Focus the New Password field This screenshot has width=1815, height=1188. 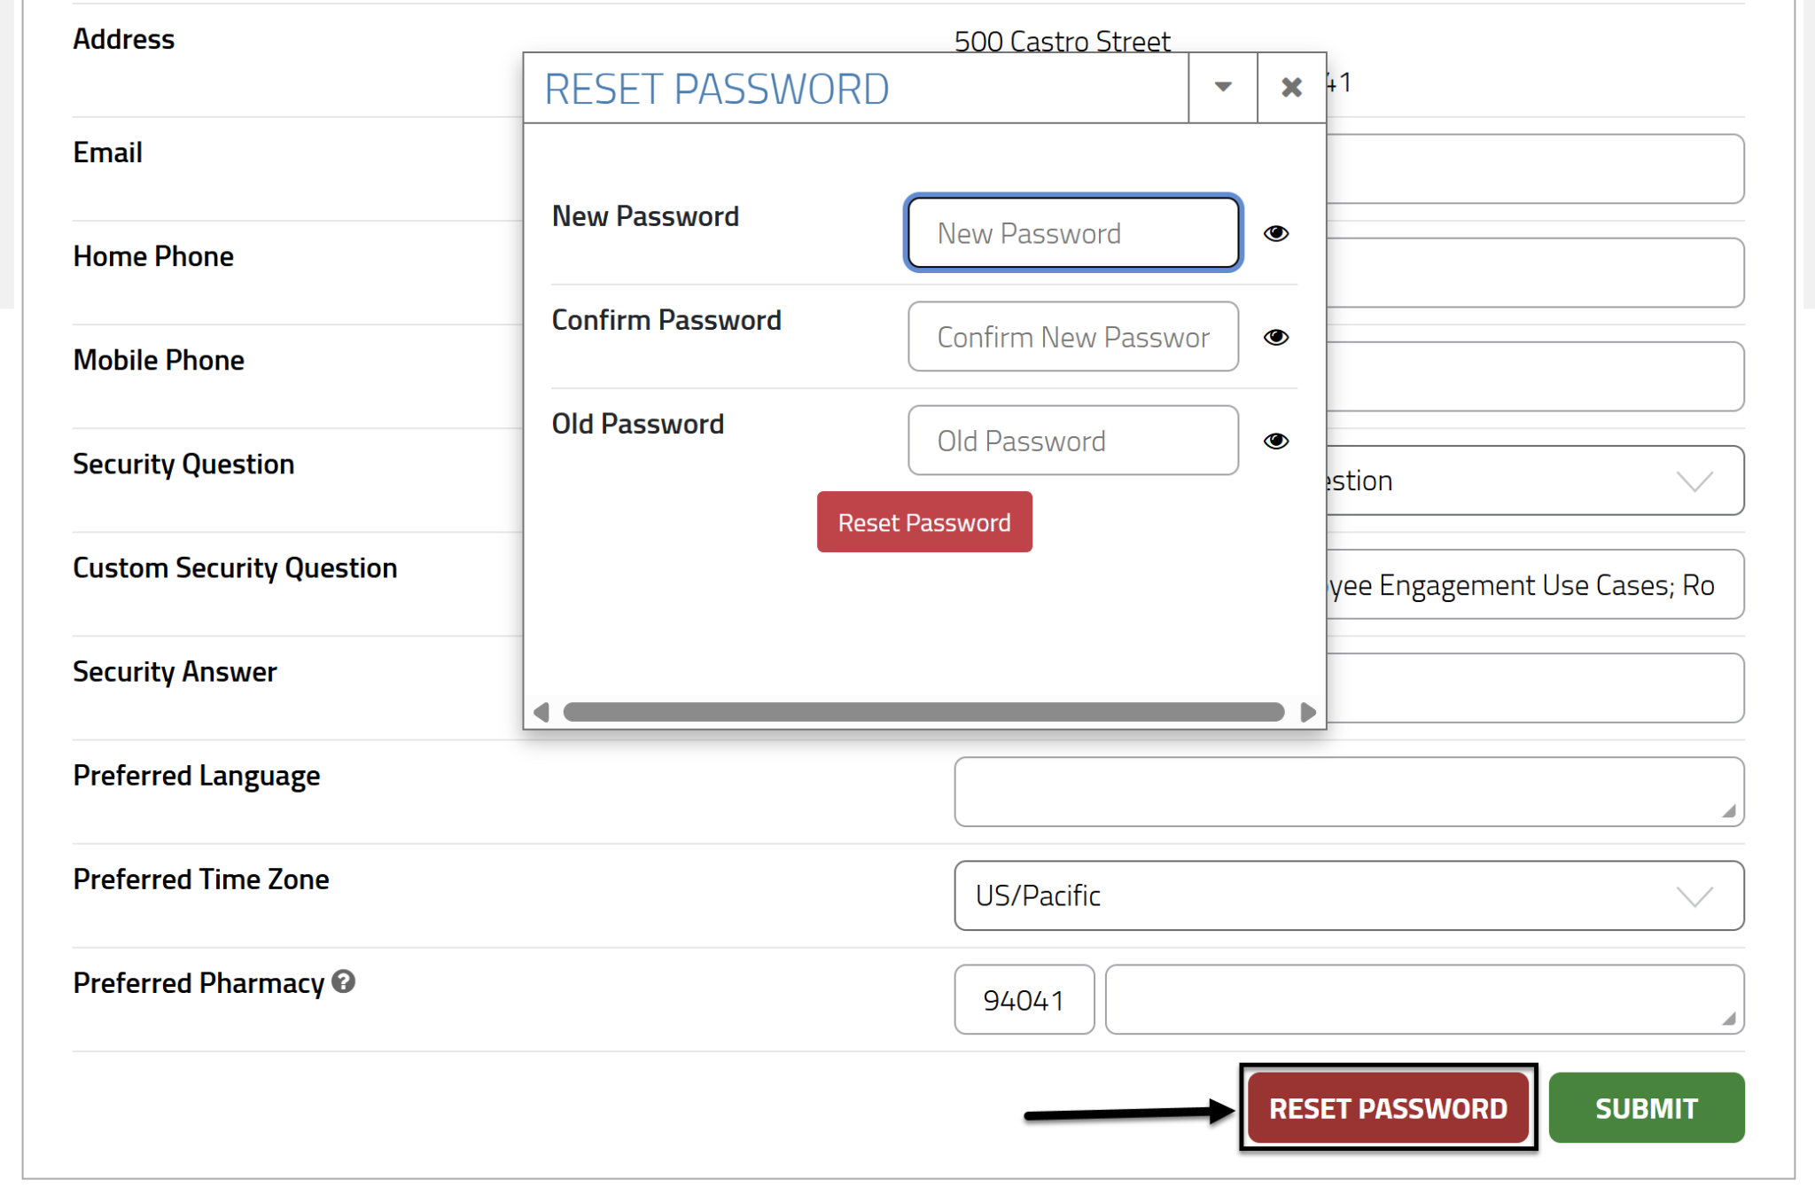(x=1072, y=233)
